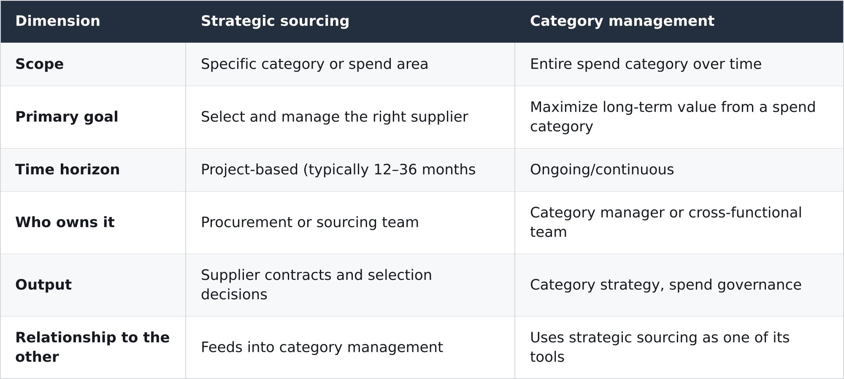The width and height of the screenshot is (844, 379).
Task: Select 'Category strategy, spend governance' cell
Action: [679, 285]
